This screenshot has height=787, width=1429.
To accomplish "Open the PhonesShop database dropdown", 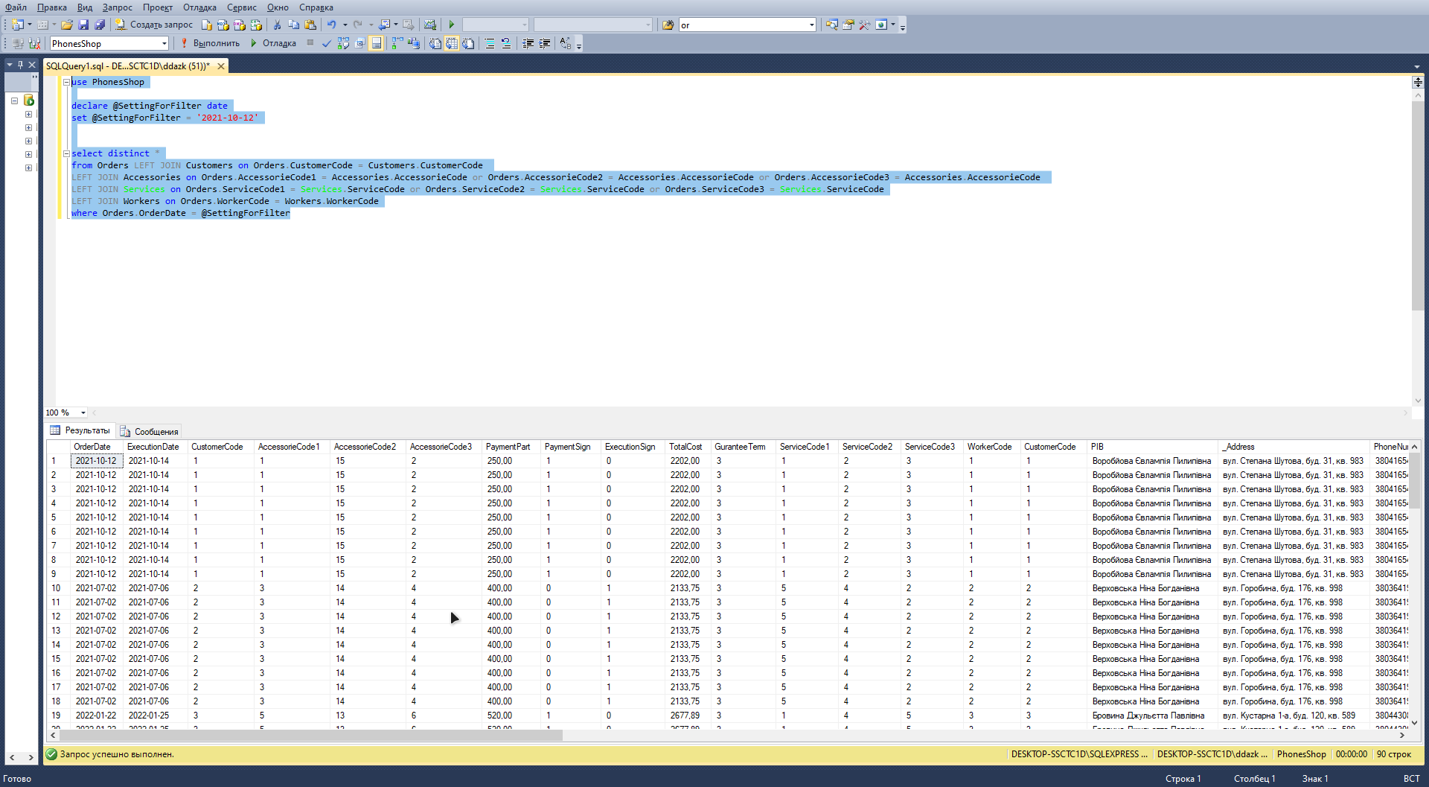I will pyautogui.click(x=164, y=43).
